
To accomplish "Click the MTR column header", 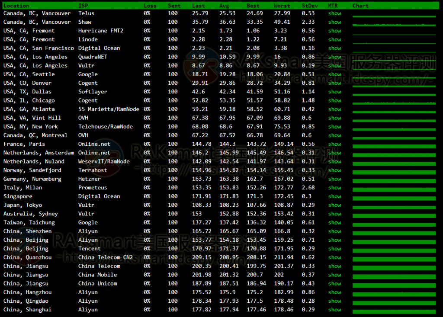I will [333, 6].
